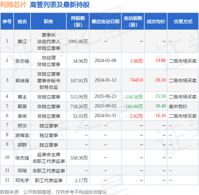Screen dimensions: 199x195
Task: Click the green value -160.00万
Action: tap(133, 106)
